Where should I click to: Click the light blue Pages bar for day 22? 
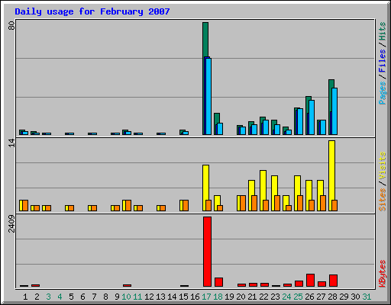(x=266, y=127)
